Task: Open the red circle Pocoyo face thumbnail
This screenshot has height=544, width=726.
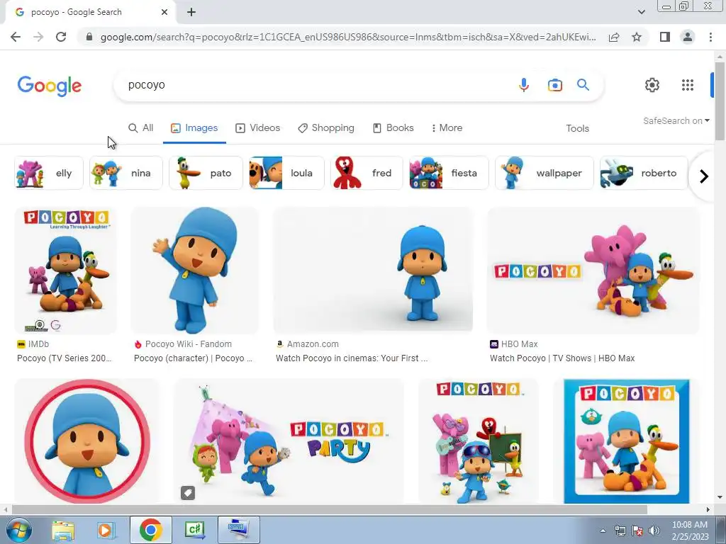Action: tap(86, 441)
